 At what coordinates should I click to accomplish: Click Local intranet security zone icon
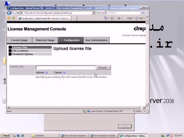point(89,111)
